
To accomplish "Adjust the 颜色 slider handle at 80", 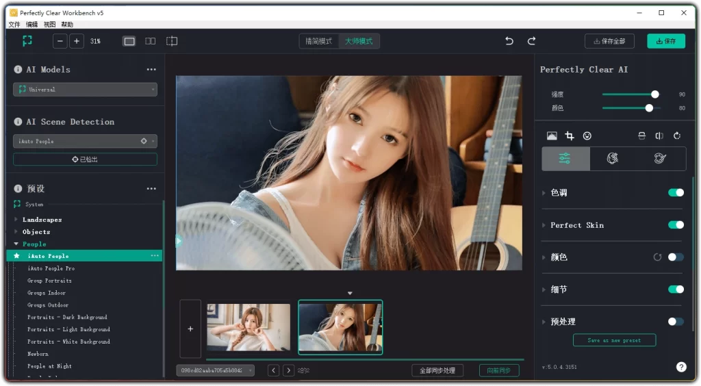I will pyautogui.click(x=649, y=107).
